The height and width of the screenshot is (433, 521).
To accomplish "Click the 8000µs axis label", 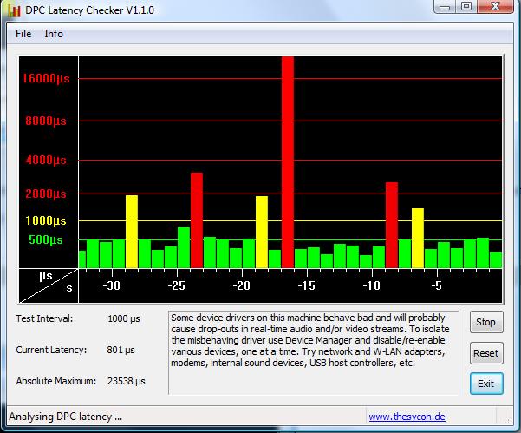I will coord(46,121).
